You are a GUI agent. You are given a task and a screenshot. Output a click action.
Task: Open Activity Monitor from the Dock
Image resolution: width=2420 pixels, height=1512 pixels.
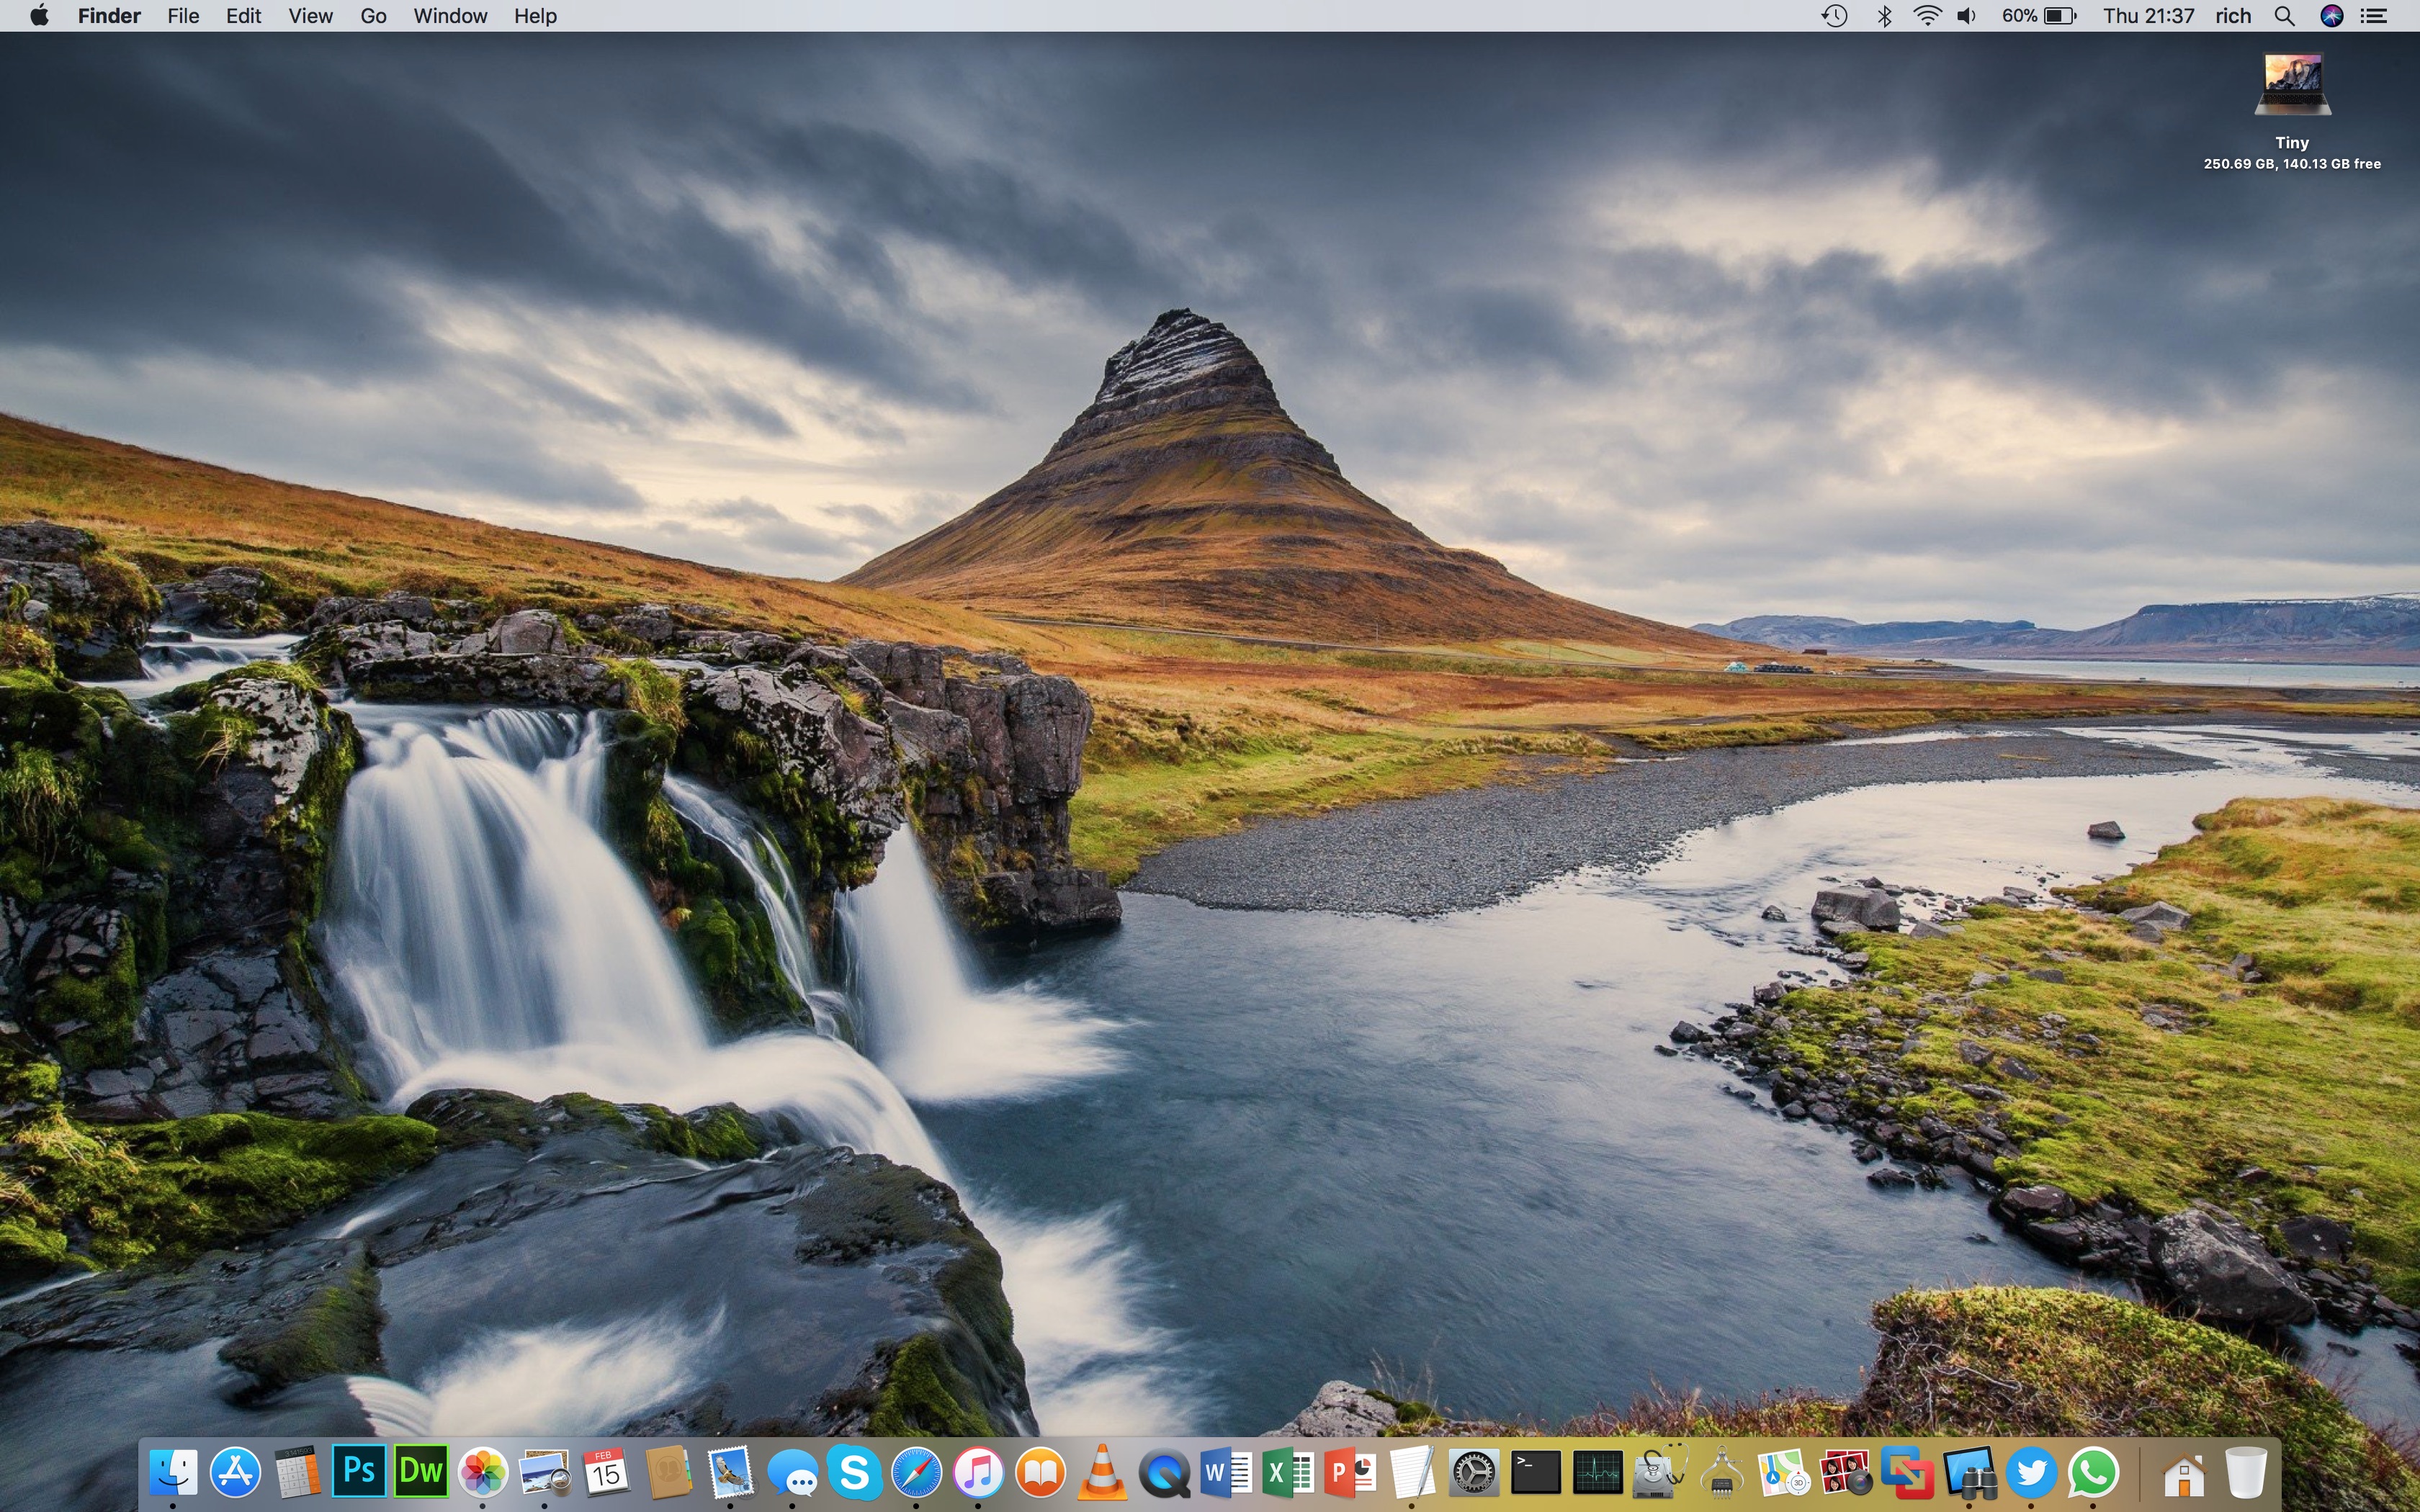[x=1597, y=1472]
